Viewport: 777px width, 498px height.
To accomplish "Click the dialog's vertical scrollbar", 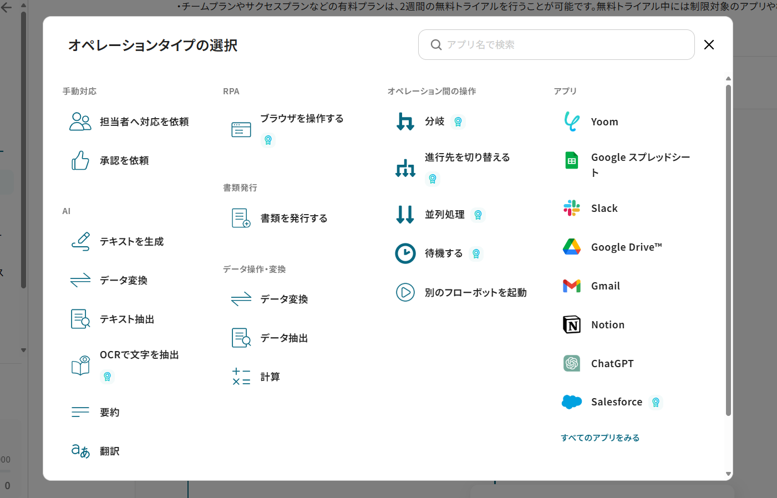I will [x=728, y=250].
